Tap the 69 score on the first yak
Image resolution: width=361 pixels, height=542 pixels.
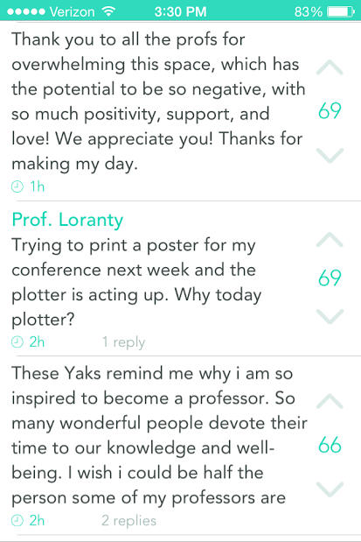pos(330,111)
